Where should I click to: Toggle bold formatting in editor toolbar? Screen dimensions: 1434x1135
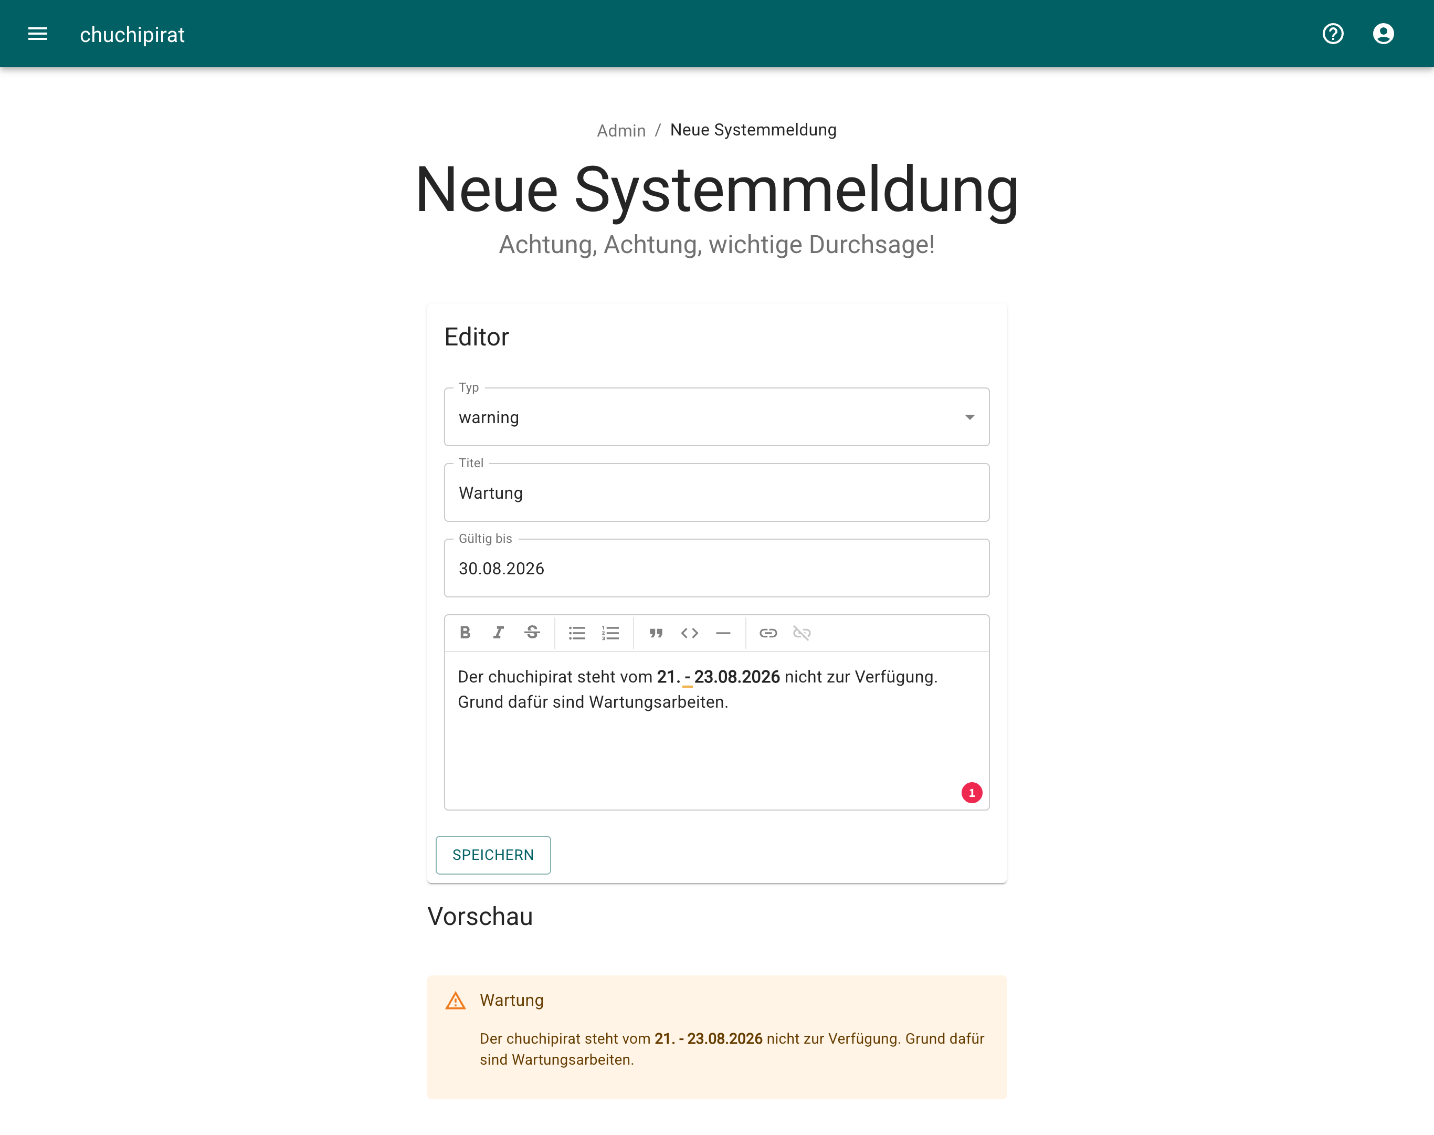coord(465,633)
